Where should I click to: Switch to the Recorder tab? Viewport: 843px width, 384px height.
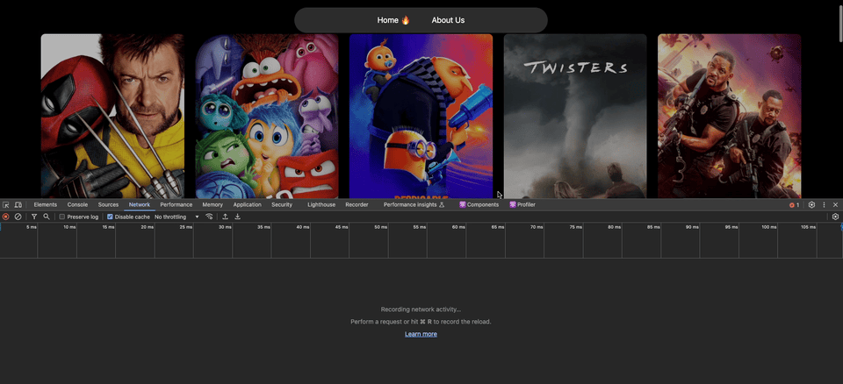357,204
